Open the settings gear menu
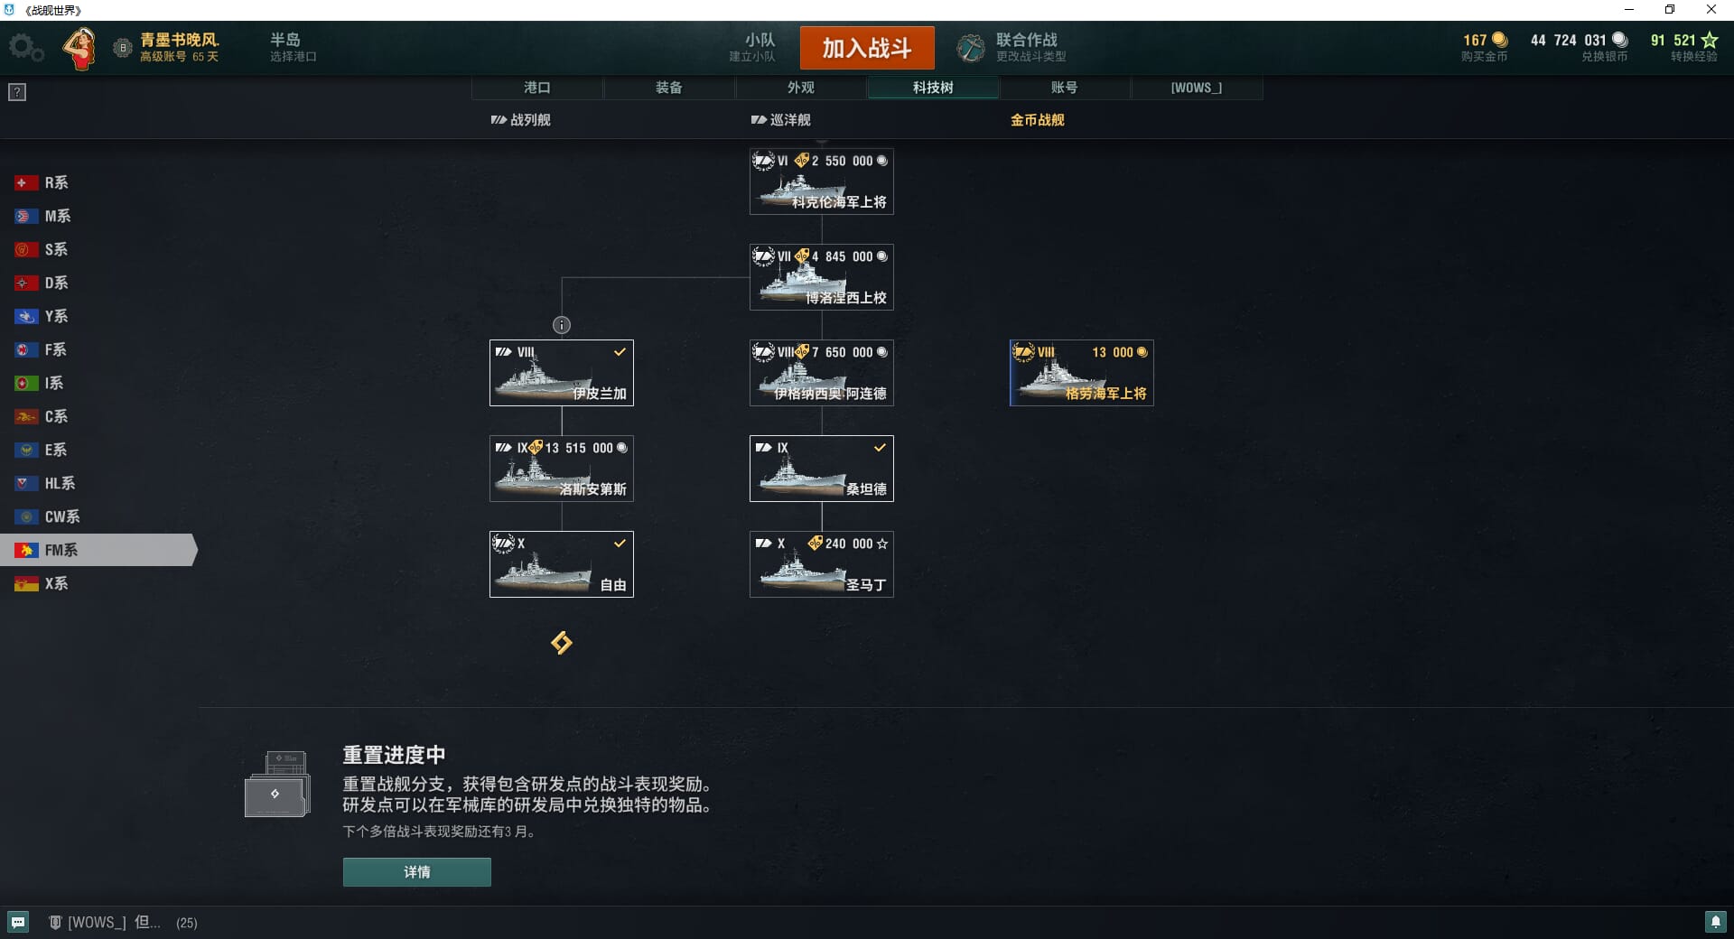 tap(25, 48)
